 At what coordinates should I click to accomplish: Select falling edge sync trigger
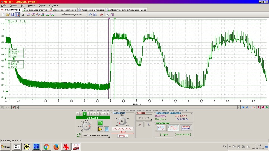click(x=148, y=124)
